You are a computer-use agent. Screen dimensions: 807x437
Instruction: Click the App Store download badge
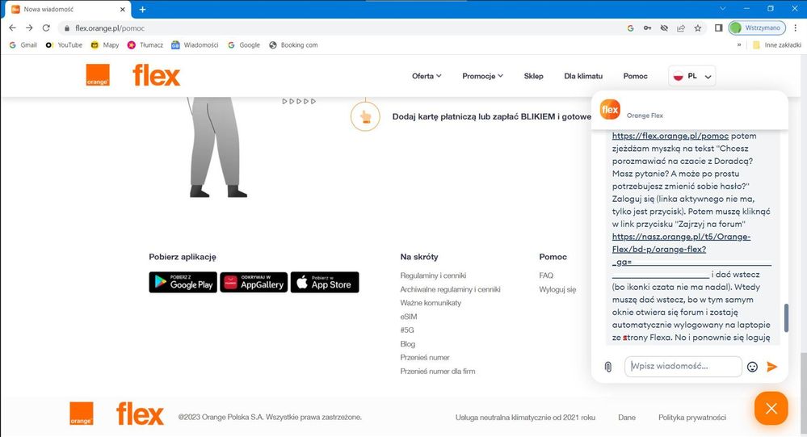coord(325,282)
